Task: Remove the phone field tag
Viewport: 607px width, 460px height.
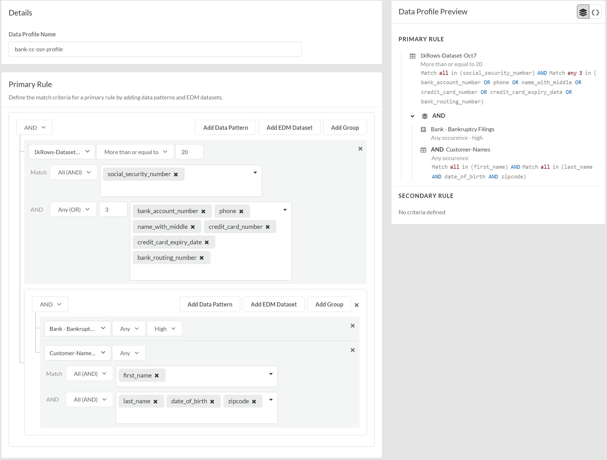Action: coord(241,211)
